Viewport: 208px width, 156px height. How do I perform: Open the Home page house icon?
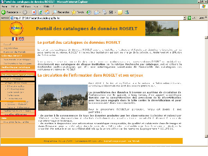(x=47, y=12)
